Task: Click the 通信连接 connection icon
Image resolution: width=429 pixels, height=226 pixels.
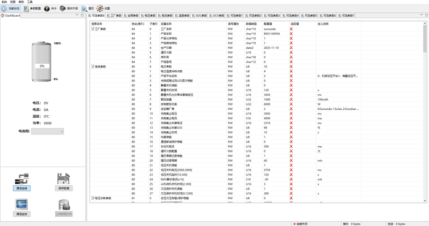Action: tap(22, 179)
